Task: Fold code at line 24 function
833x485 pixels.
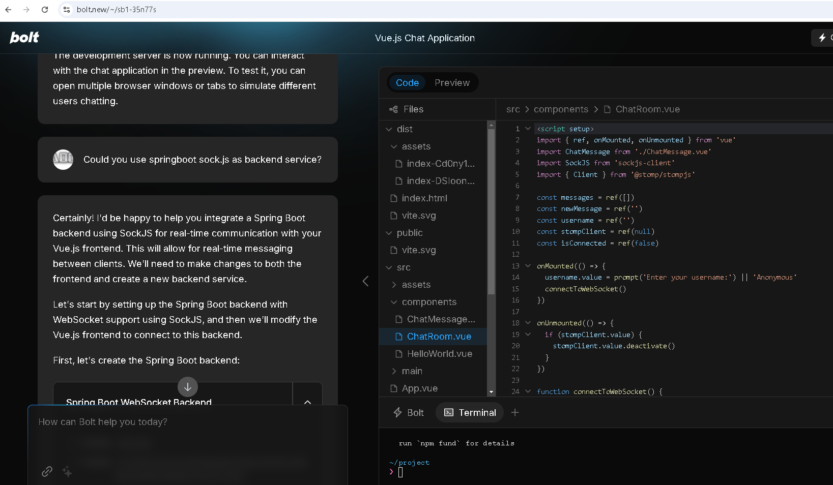Action: (528, 391)
